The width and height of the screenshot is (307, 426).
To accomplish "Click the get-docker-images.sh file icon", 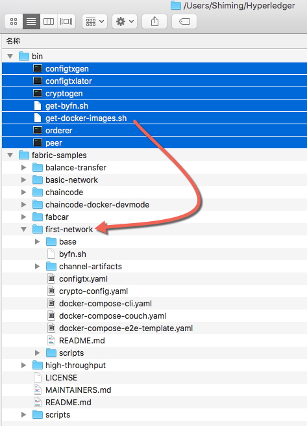I will [x=38, y=118].
